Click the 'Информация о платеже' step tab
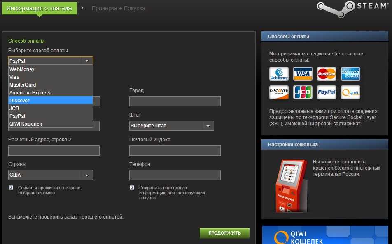The image size is (392, 244). (x=40, y=8)
